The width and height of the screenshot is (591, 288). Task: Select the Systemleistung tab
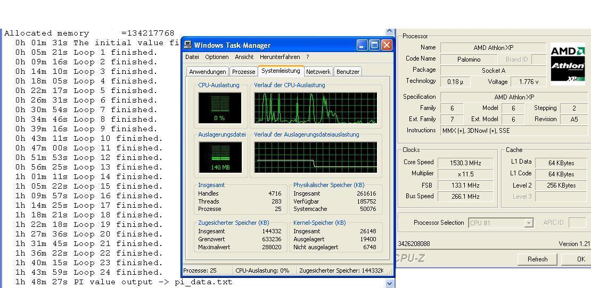pyautogui.click(x=281, y=71)
